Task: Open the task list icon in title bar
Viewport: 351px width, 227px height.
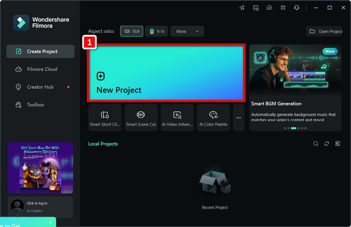Action: coord(256,8)
